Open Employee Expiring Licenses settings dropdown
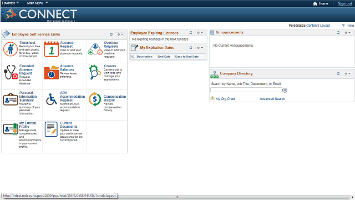Image resolution: width=355 pixels, height=200 pixels. (x=200, y=33)
